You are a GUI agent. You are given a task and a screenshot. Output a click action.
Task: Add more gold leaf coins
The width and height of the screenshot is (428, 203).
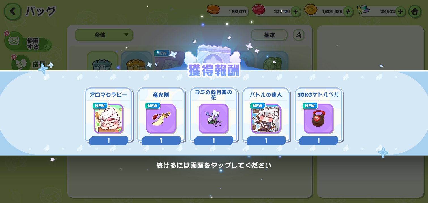point(348,12)
